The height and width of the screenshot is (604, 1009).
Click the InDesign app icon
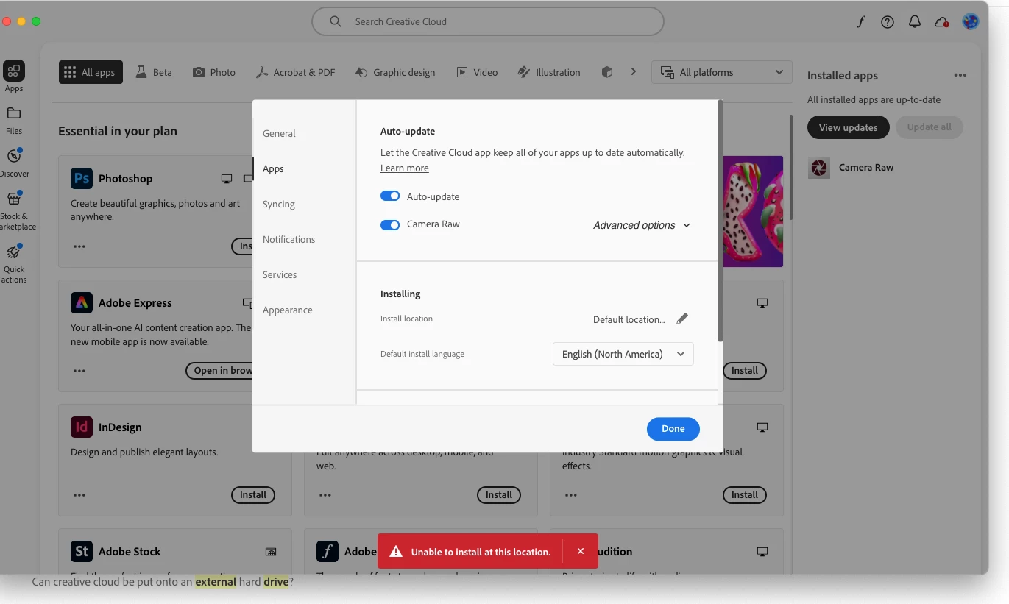coord(82,427)
